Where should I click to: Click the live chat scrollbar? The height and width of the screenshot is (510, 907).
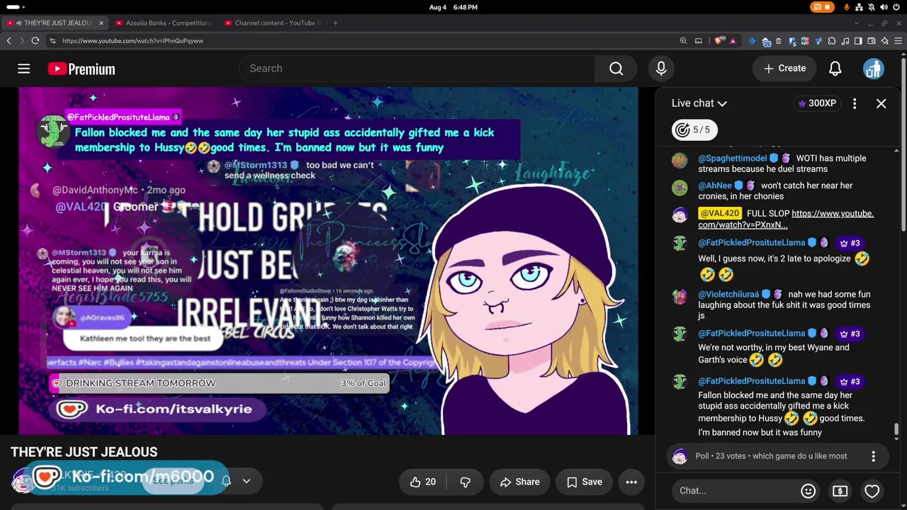(x=896, y=430)
